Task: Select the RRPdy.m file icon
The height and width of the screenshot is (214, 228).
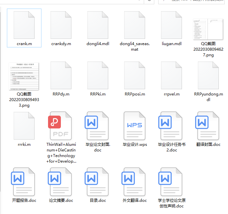Action: (61, 75)
